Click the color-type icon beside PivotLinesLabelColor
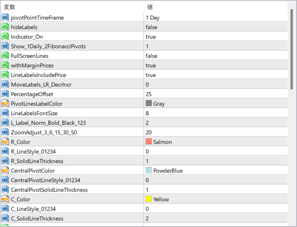The height and width of the screenshot is (227, 297). click(x=5, y=104)
